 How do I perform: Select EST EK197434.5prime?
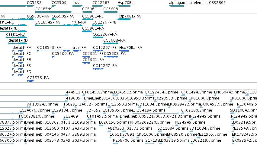162,92
